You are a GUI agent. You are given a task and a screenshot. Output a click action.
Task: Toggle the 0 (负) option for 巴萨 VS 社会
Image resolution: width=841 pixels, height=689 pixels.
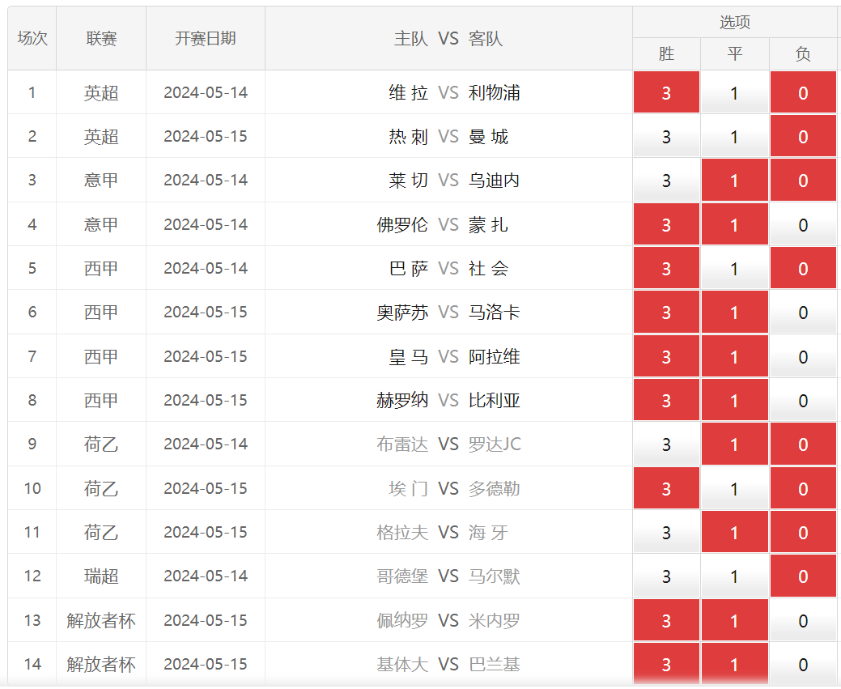tap(803, 268)
